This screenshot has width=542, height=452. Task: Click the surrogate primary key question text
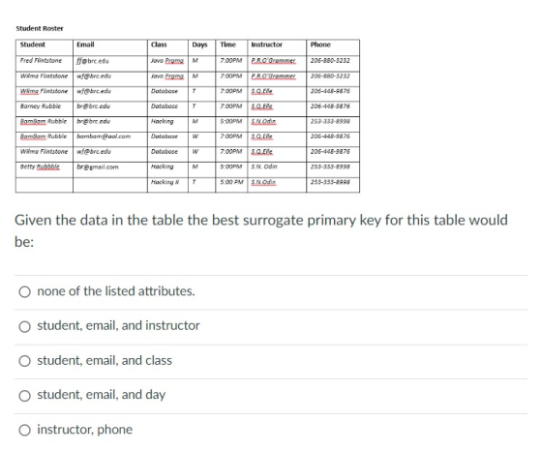point(261,230)
